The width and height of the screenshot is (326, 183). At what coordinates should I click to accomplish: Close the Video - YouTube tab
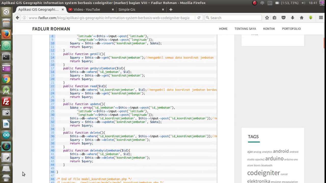[x=113, y=9]
